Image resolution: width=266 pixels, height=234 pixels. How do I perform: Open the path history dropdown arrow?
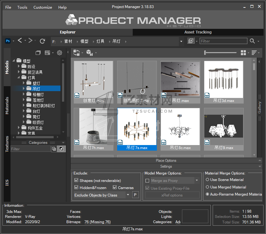coord(181,41)
